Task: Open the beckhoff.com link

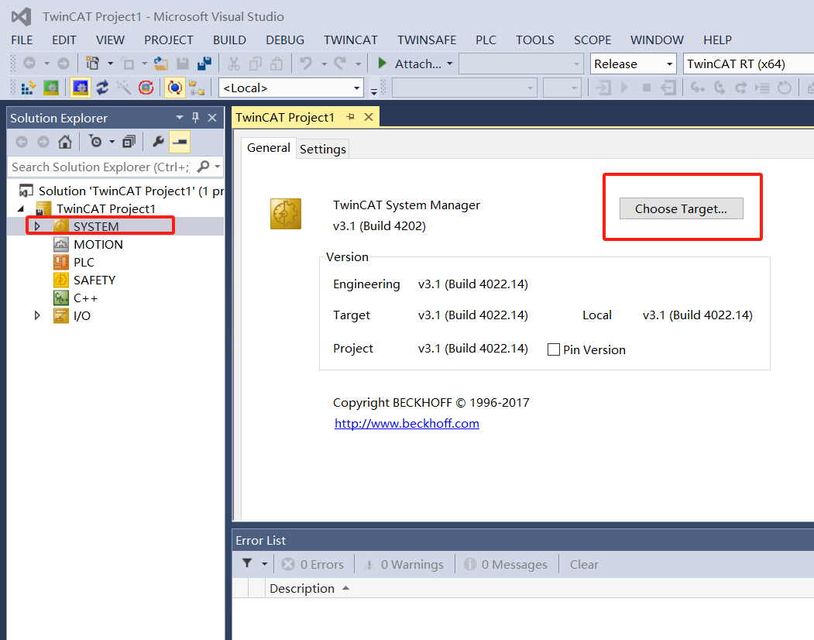Action: tap(407, 423)
